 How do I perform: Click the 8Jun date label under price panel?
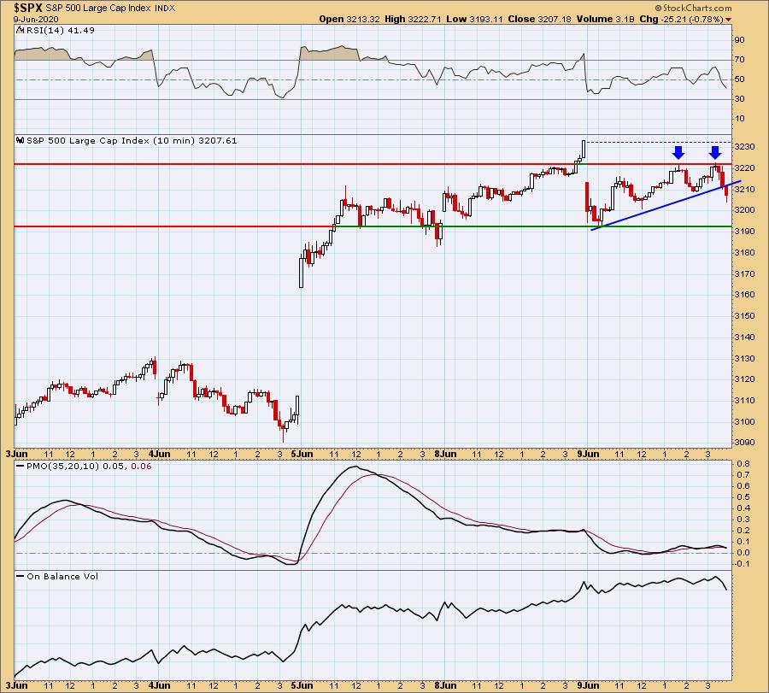coord(445,454)
